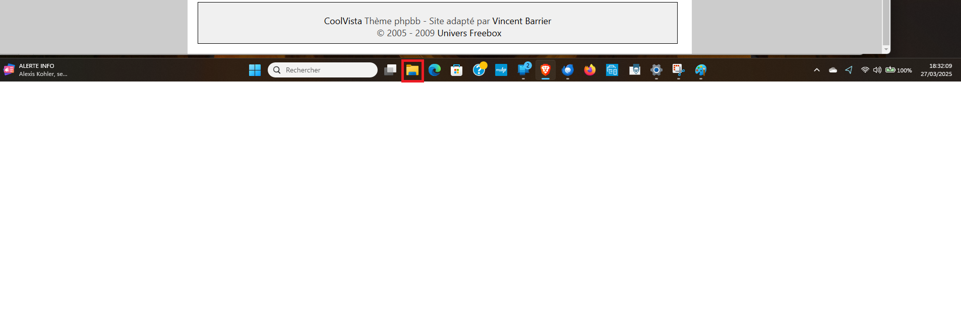Screen dimensions: 961x326
Task: Open the Windows Start menu
Action: point(255,70)
